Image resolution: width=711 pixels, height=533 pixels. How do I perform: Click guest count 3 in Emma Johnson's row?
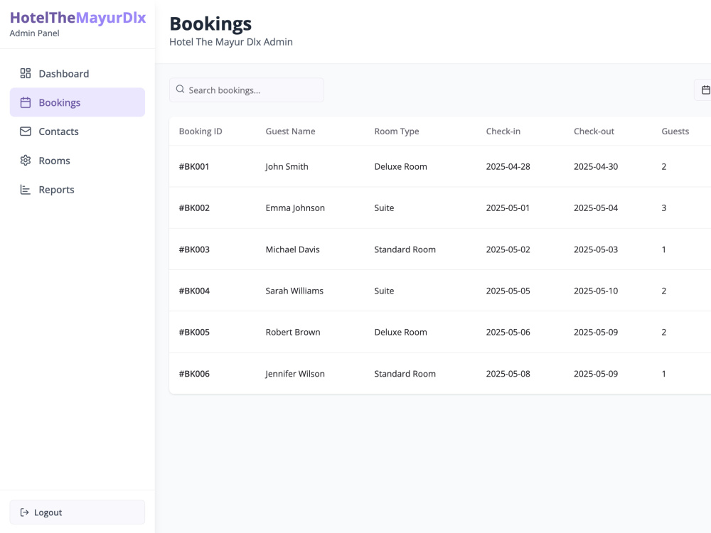coord(664,208)
